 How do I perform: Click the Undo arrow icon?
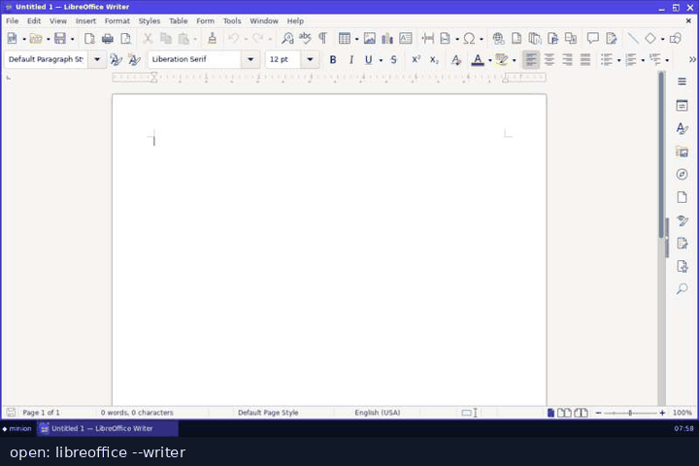[234, 39]
